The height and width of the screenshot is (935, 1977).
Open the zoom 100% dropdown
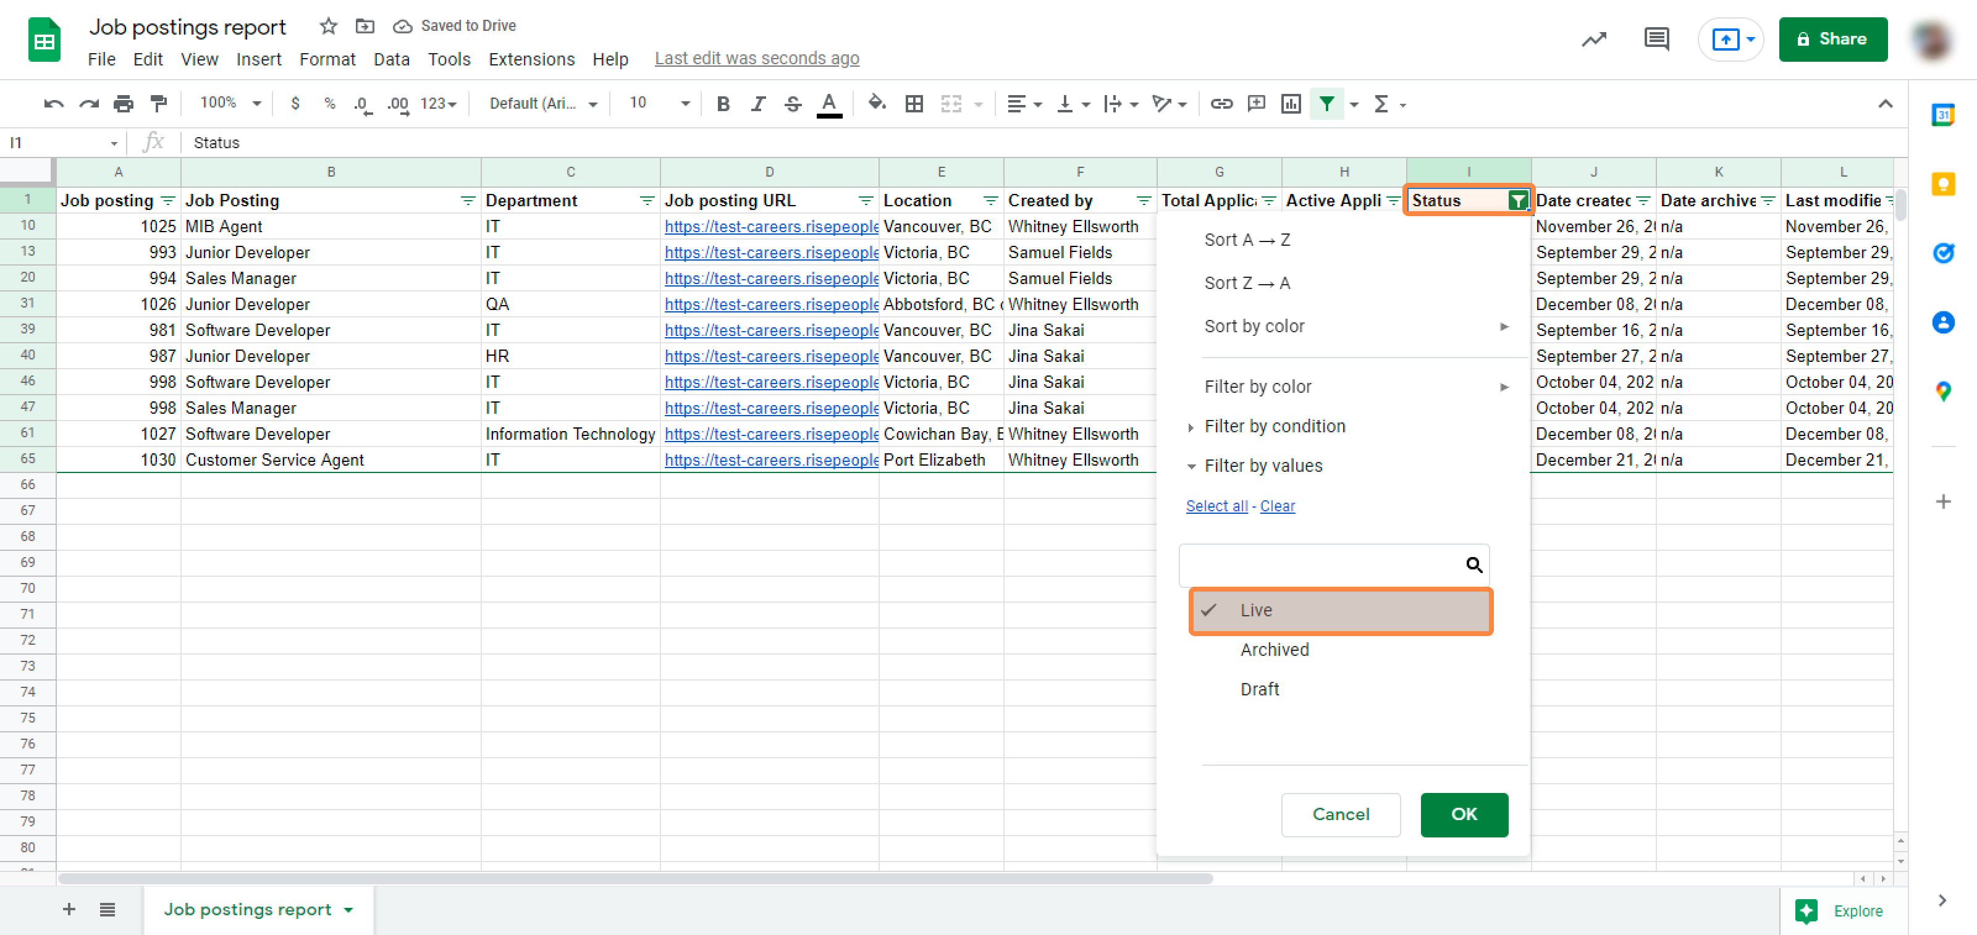pos(229,103)
